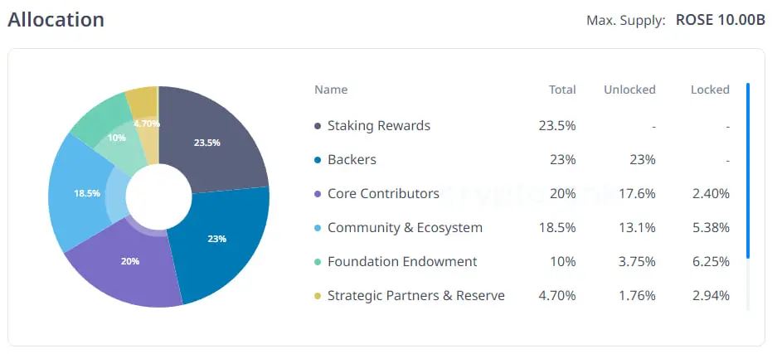Sort by the Unlocked column header
This screenshot has width=782, height=354.
pos(629,90)
